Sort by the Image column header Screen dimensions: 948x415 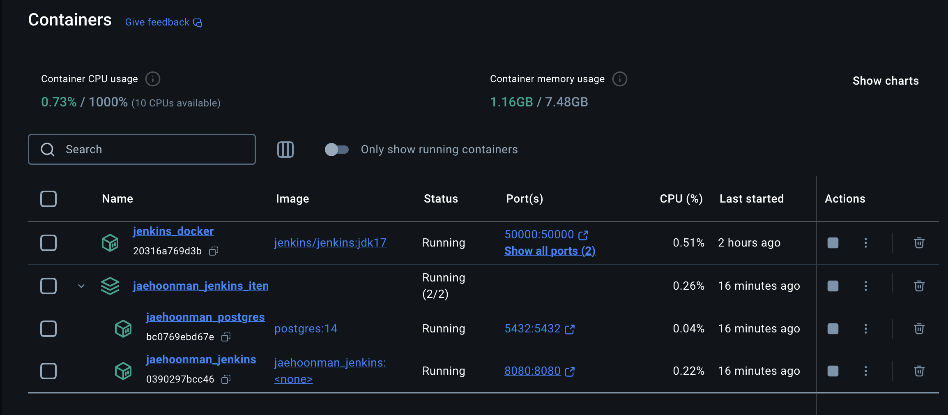(292, 199)
